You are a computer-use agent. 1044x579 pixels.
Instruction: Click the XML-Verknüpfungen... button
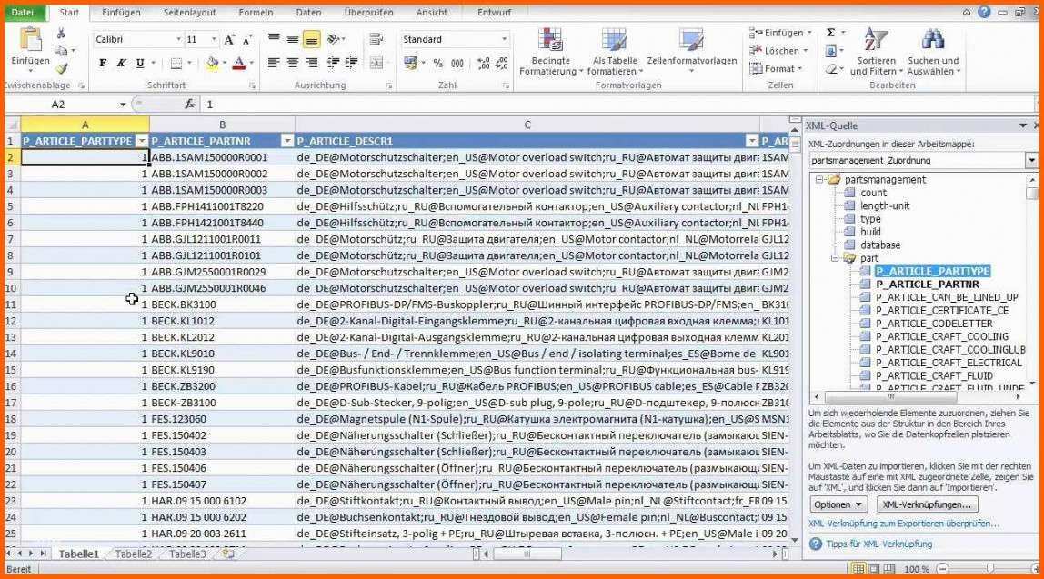927,504
